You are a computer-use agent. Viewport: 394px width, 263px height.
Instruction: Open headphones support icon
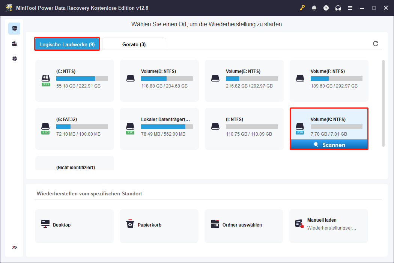[x=338, y=8]
